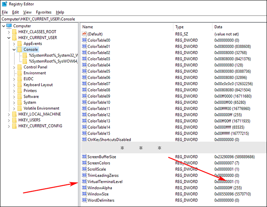Click the ColorTable00 DWORD icon
Viewport: 267px width, 207px height.
[84, 40]
